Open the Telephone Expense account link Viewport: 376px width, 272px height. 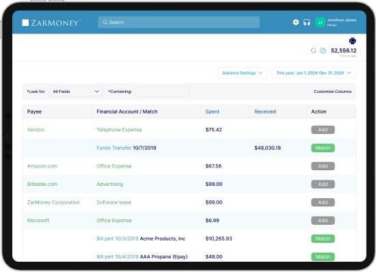tap(119, 130)
